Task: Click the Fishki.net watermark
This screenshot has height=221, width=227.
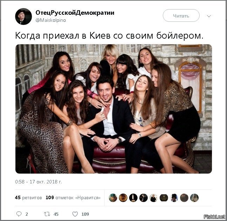Action: (214, 217)
